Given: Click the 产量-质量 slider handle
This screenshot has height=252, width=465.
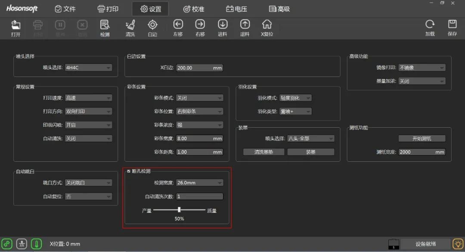Looking at the screenshot, I should (179, 210).
